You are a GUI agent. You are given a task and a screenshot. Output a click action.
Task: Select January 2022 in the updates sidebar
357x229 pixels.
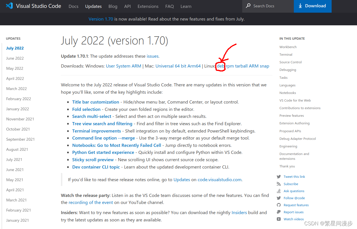pos(17,109)
